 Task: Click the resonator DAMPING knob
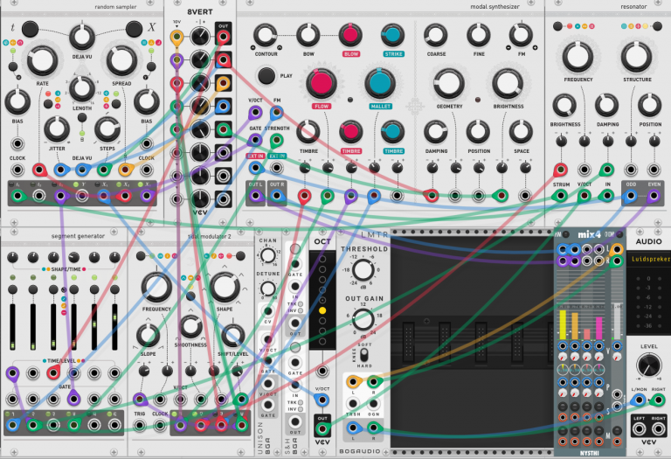pyautogui.click(x=607, y=105)
